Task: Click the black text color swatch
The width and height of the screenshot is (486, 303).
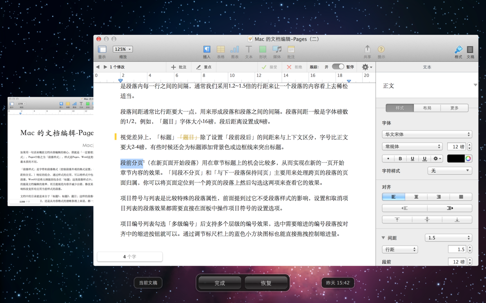Action: [x=456, y=159]
